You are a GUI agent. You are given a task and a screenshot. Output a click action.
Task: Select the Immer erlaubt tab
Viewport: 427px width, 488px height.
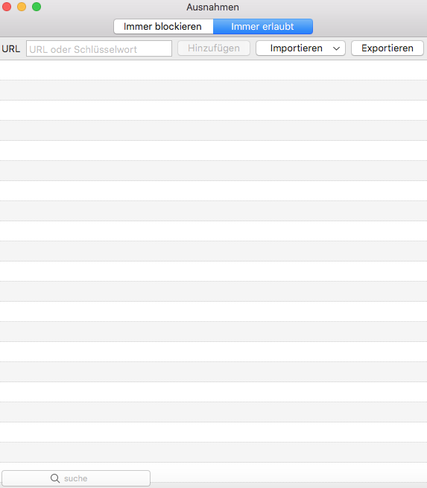(263, 27)
